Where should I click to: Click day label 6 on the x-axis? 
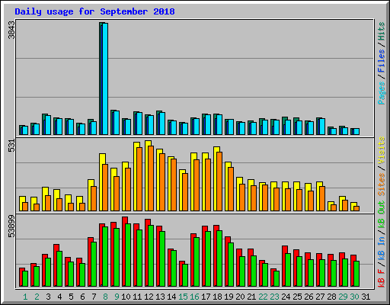coord(82,297)
